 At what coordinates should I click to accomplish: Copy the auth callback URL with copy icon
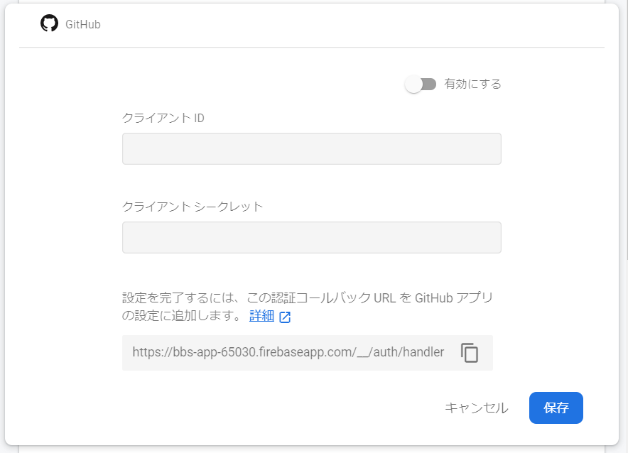(x=470, y=353)
